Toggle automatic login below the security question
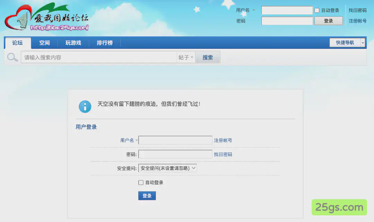The height and width of the screenshot is (222, 374). (141, 182)
